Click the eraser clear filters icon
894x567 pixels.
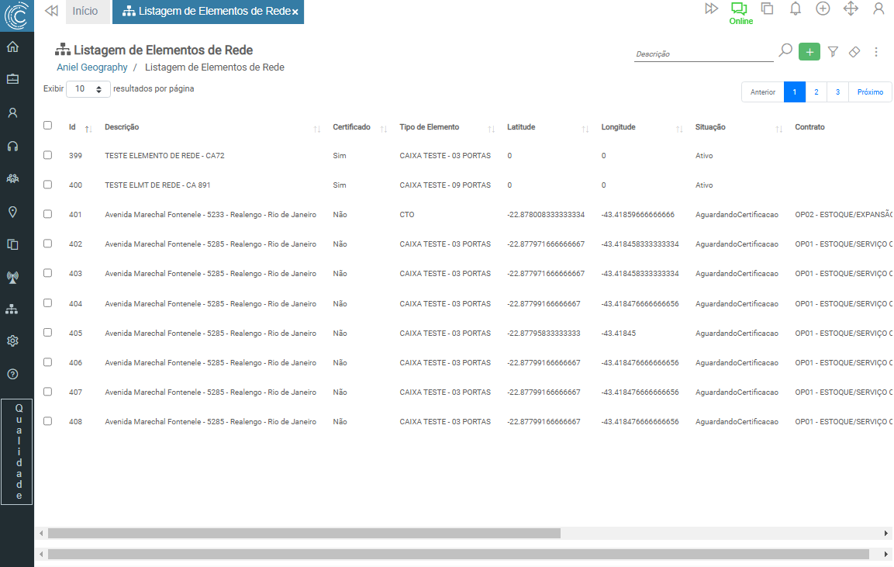point(854,52)
